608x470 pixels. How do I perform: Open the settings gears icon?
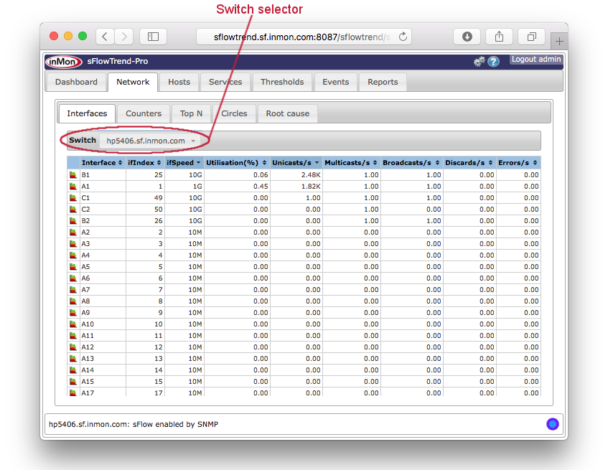[480, 61]
